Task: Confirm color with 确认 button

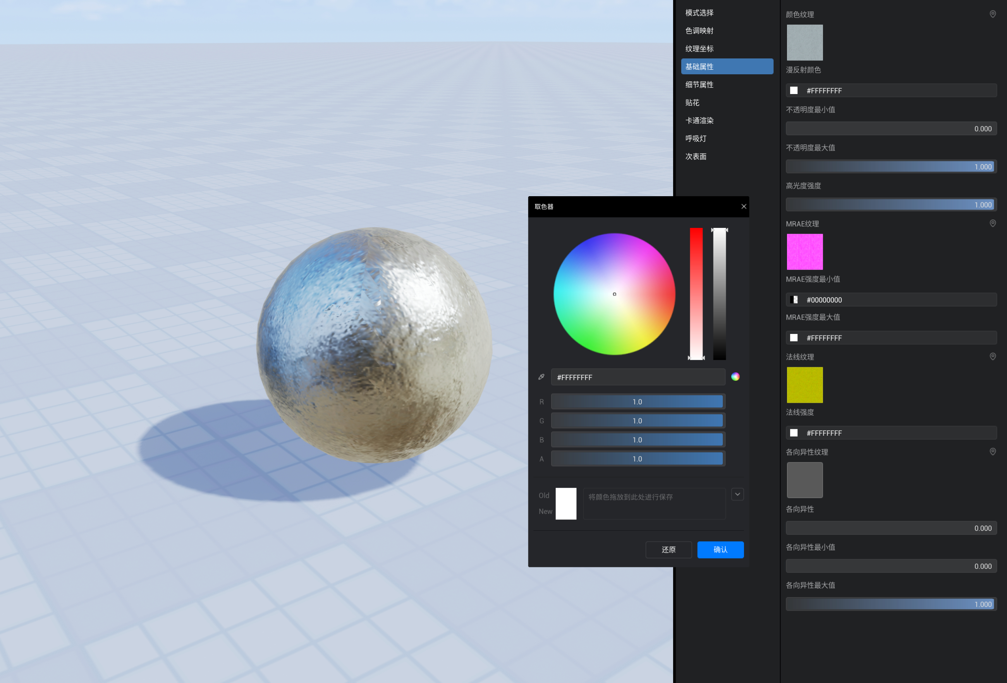Action: pos(720,550)
